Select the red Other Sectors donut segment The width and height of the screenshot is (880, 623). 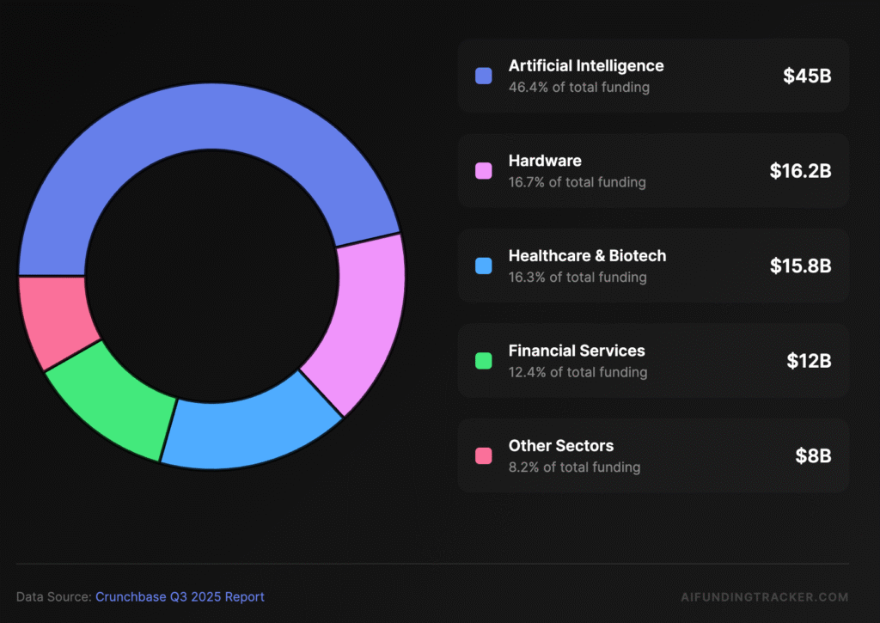53,318
